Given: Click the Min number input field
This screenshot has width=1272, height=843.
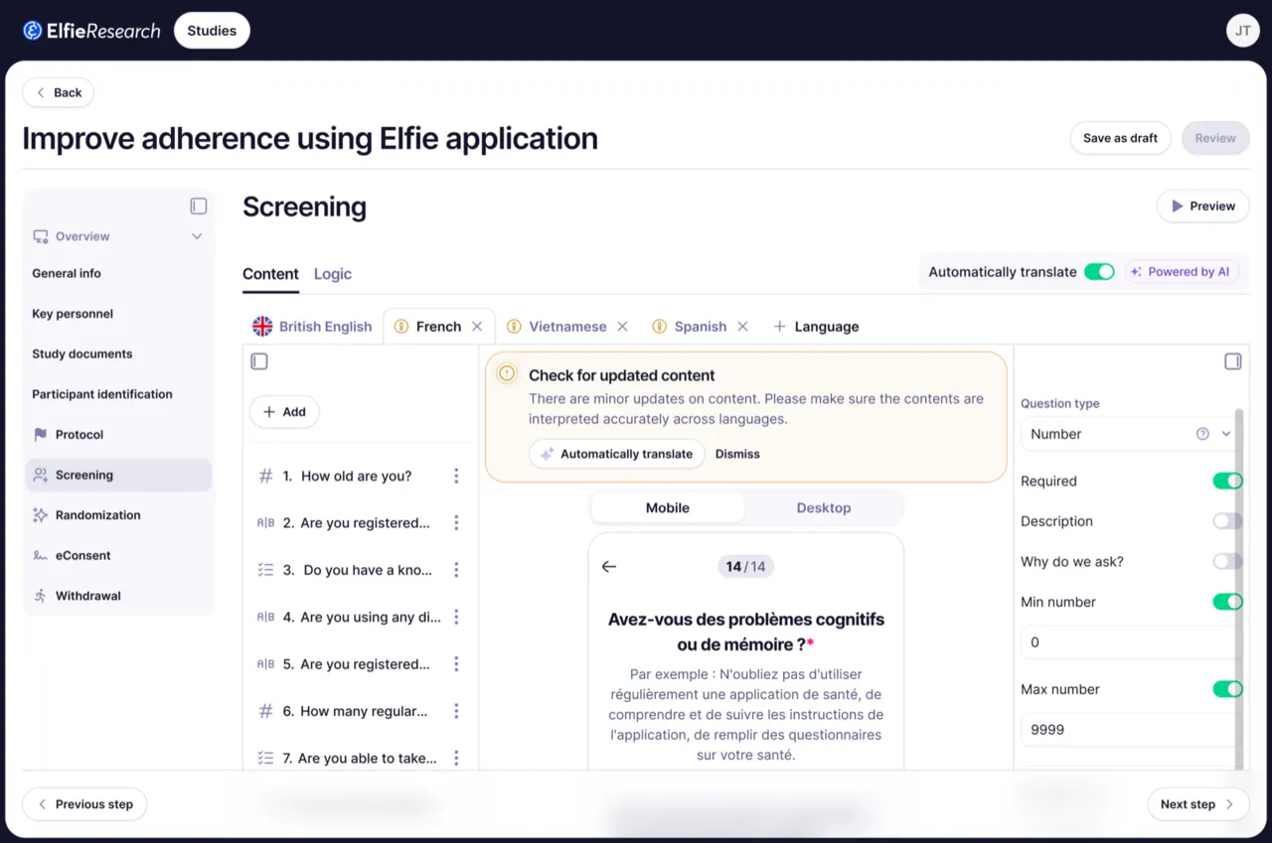Looking at the screenshot, I should click(x=1128, y=642).
